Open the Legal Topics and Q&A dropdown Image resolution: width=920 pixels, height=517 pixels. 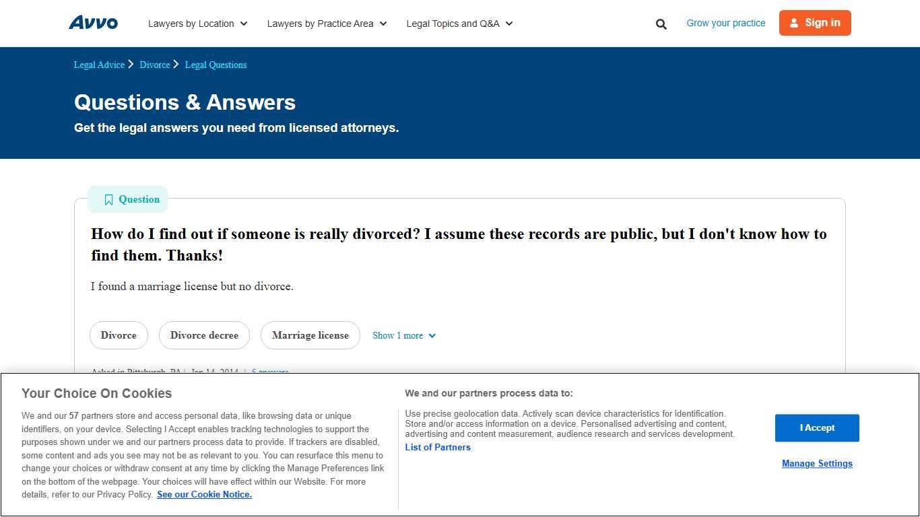(x=459, y=24)
